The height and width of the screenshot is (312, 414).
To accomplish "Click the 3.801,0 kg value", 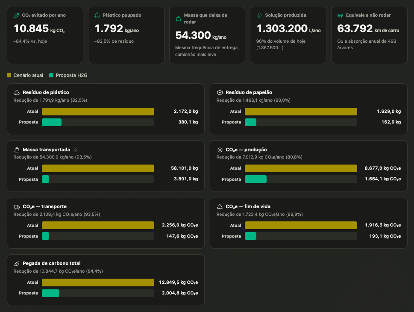I will 186,179.
